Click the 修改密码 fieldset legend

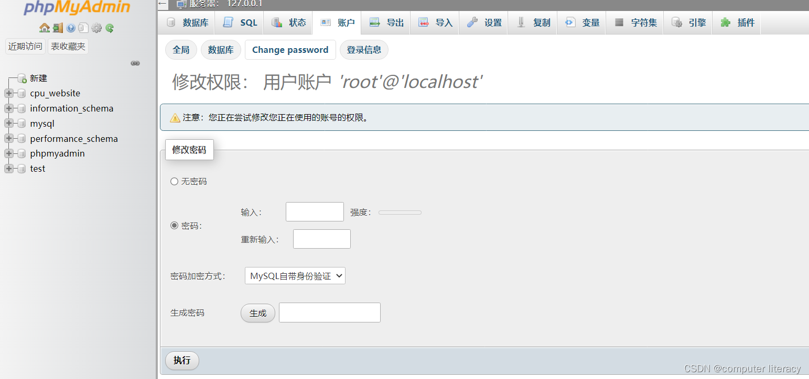click(x=189, y=150)
